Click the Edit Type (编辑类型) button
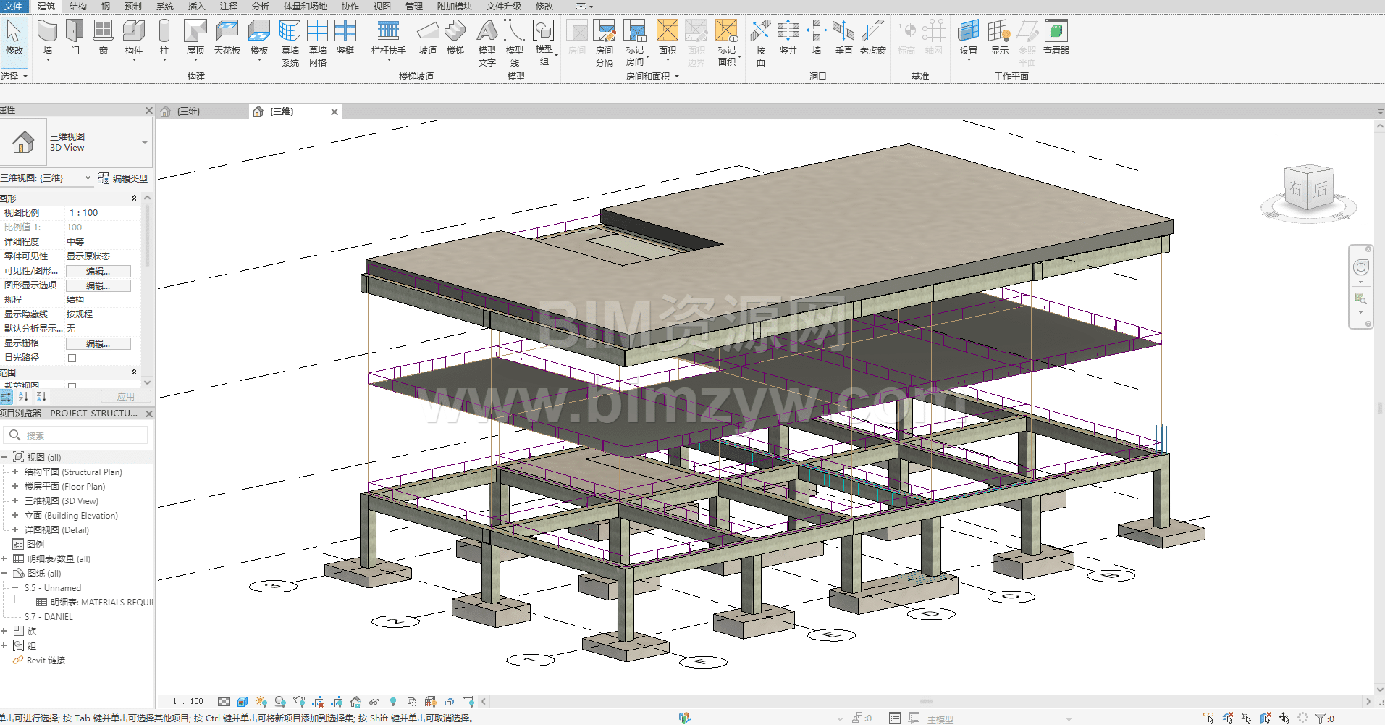Viewport: 1385px width, 725px height. (123, 178)
